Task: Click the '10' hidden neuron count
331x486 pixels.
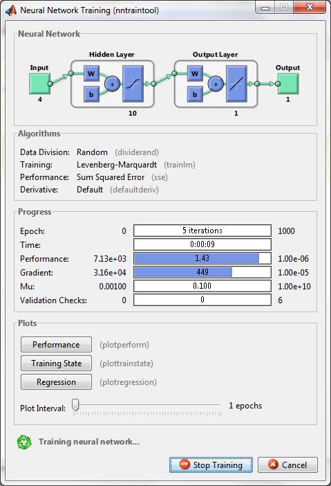Action: click(133, 113)
